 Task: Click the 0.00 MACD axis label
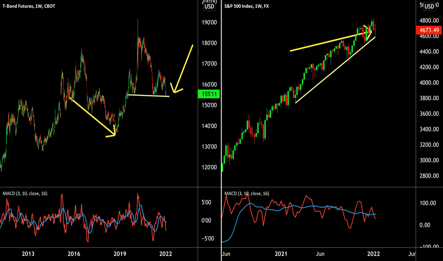click(x=425, y=225)
